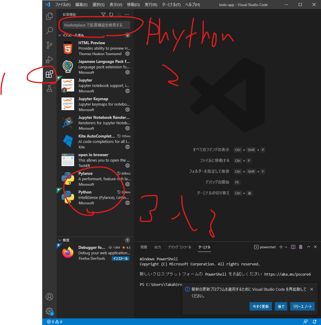Image resolution: width=321 pixels, height=325 pixels.
Task: Open the ターミナル menu
Action: [x=171, y=5]
